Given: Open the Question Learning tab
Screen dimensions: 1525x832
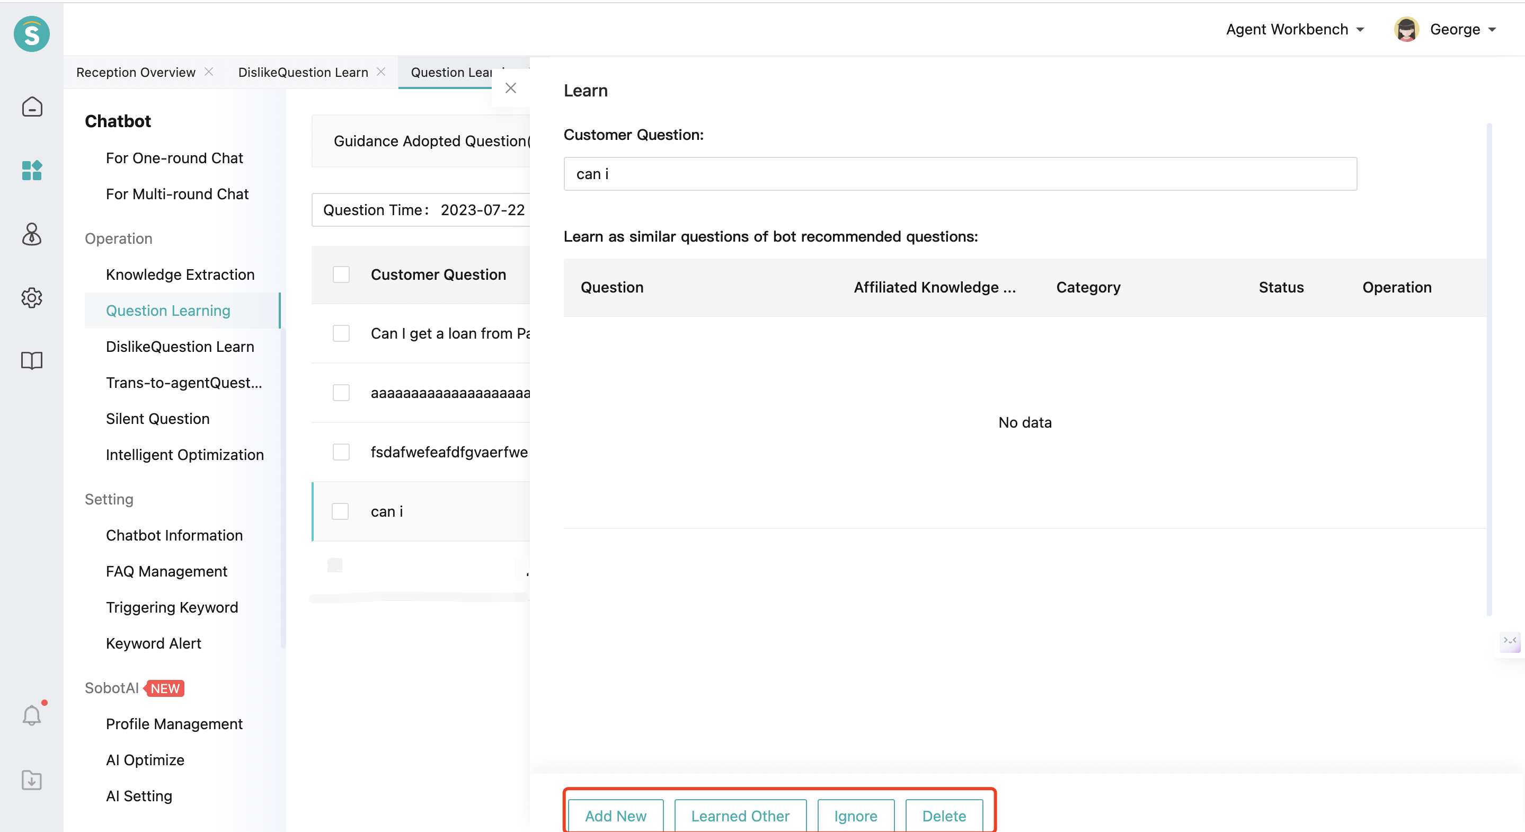Looking at the screenshot, I should click(450, 72).
